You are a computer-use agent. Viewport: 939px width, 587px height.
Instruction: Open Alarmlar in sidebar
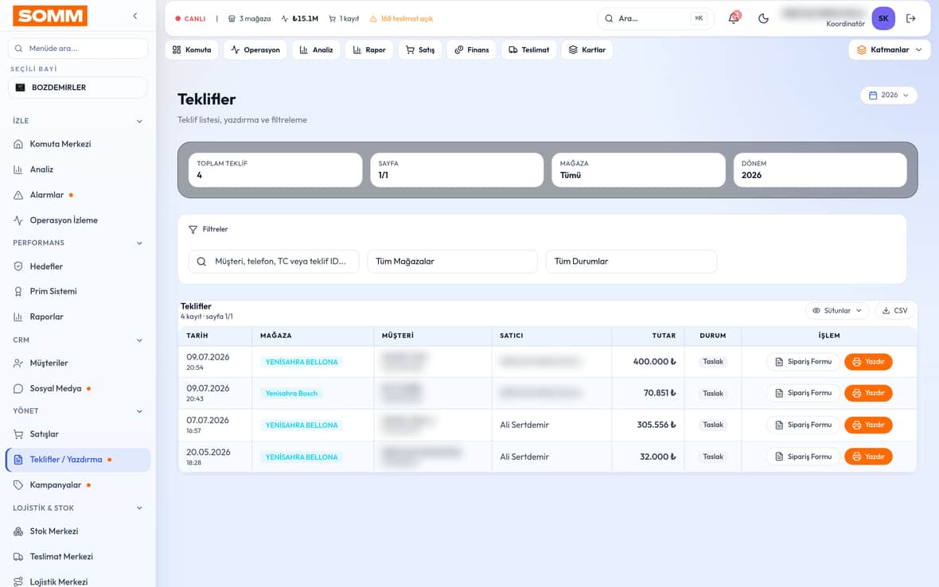coord(78,195)
